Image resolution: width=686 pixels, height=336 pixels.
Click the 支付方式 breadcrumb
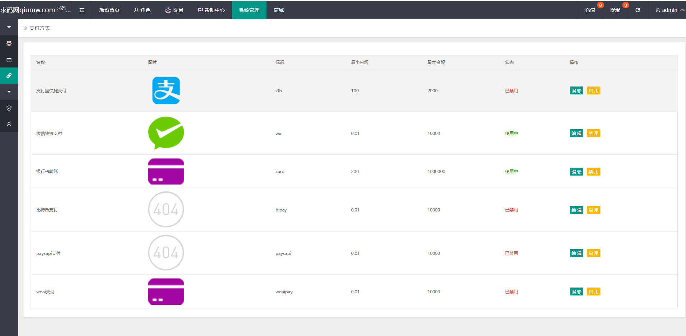pyautogui.click(x=40, y=28)
